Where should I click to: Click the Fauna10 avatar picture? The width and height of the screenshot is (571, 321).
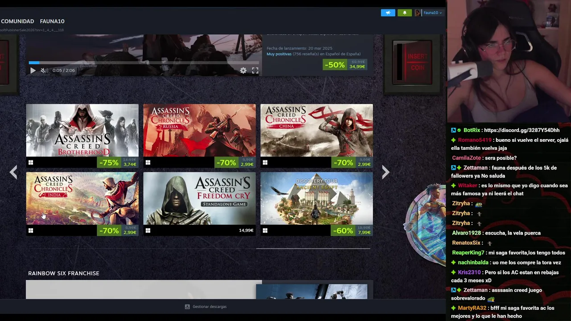(x=418, y=12)
